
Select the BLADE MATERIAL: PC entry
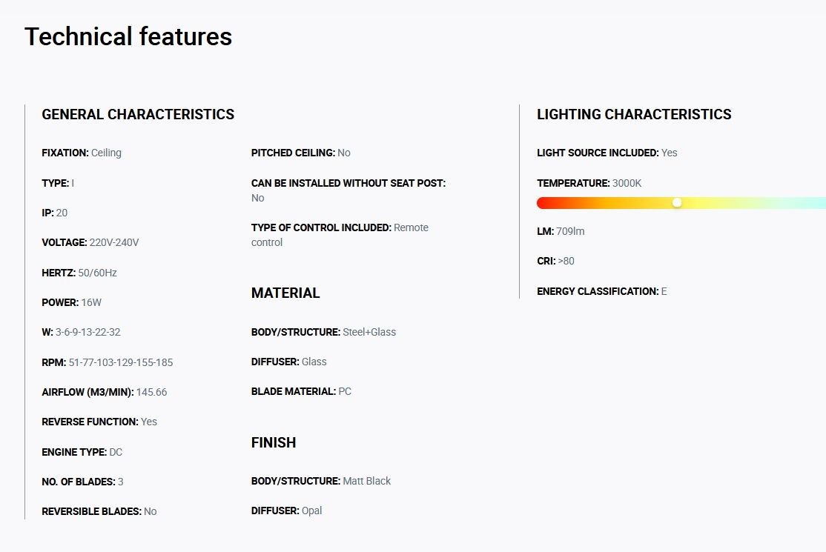301,391
